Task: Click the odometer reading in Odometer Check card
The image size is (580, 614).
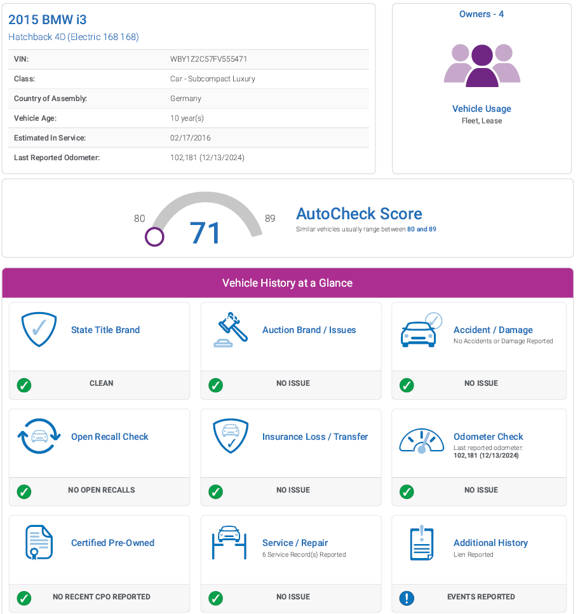Action: click(x=486, y=455)
